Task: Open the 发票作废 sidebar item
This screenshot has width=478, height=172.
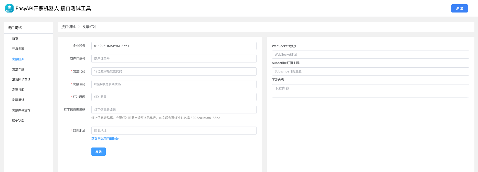Action: [18, 69]
